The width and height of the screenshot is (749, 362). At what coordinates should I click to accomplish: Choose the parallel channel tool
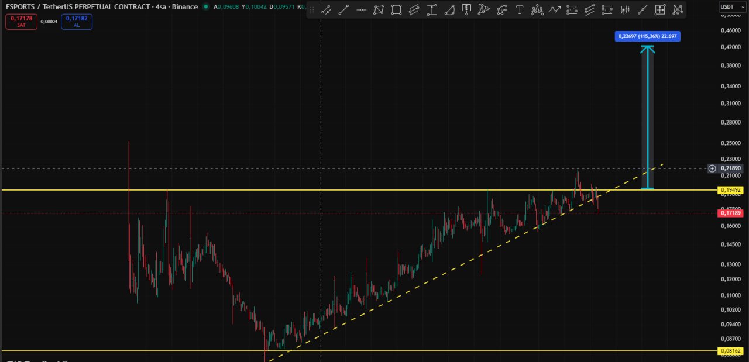point(414,9)
